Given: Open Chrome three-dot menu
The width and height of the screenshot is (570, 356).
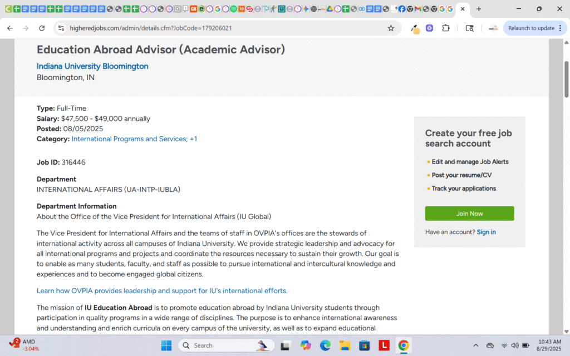Looking at the screenshot, I should [x=560, y=28].
